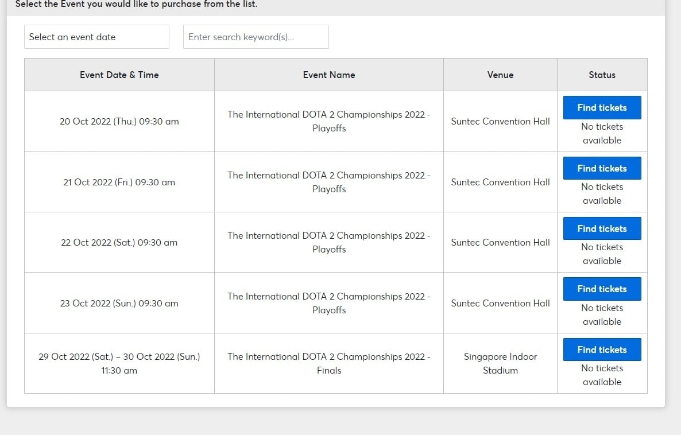The height and width of the screenshot is (435, 681).
Task: Click the 'Event Name' column header
Action: pyautogui.click(x=329, y=75)
